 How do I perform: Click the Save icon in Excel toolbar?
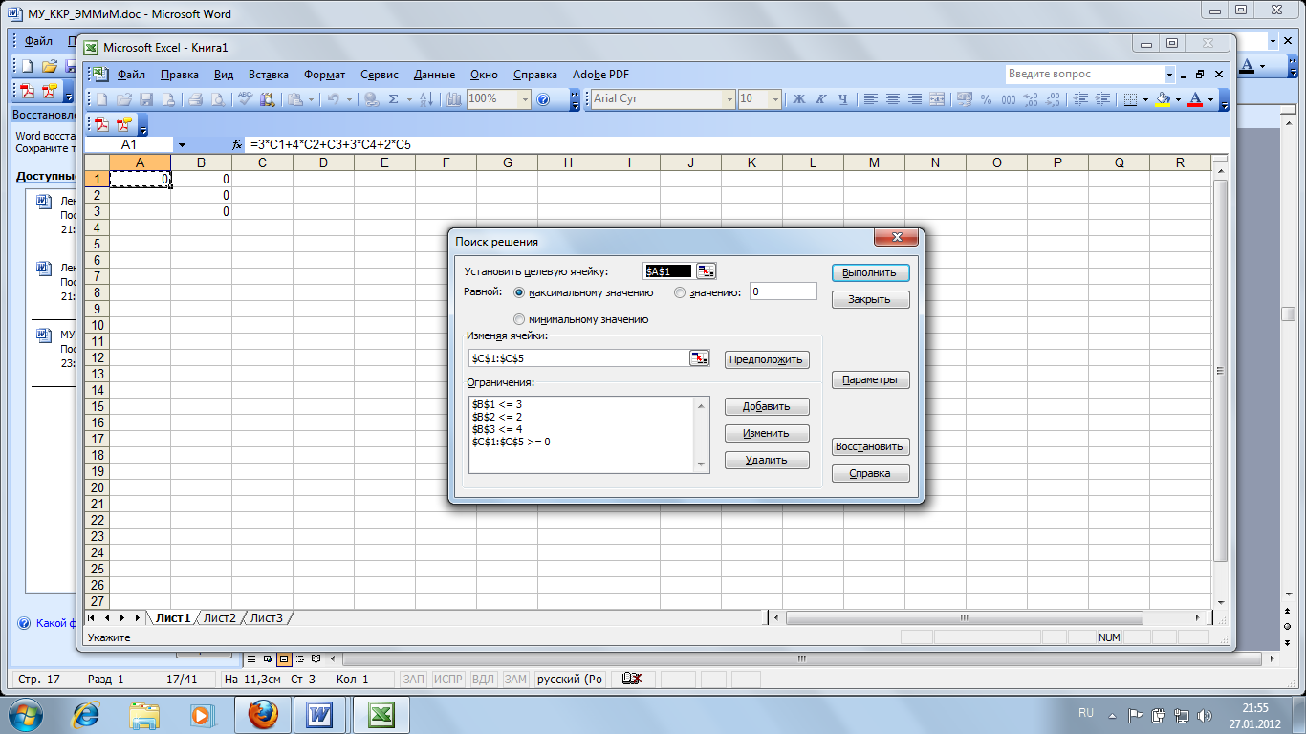(x=146, y=98)
